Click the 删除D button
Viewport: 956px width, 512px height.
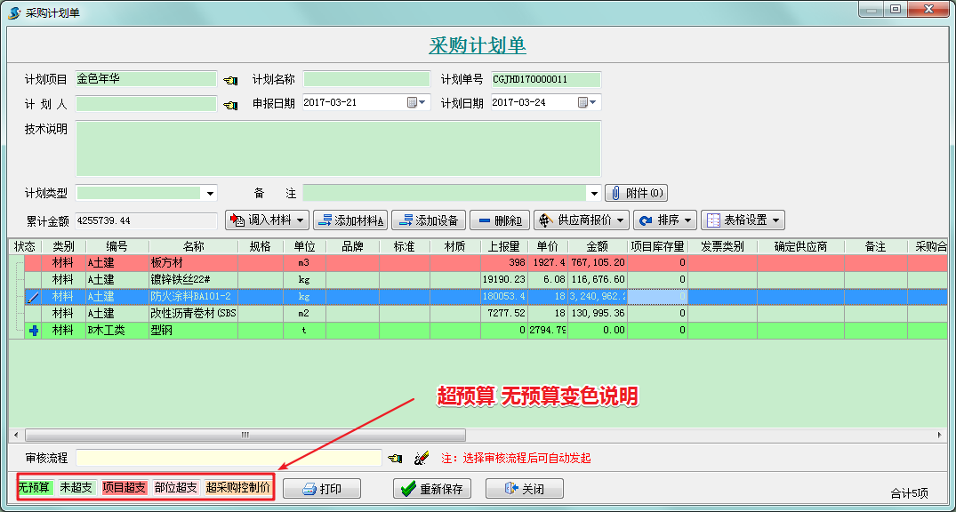pyautogui.click(x=499, y=220)
